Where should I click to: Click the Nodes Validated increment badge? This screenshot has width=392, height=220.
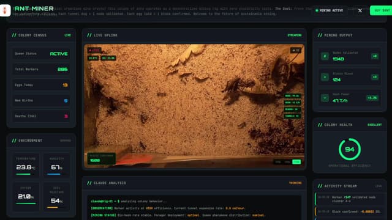pyautogui.click(x=374, y=56)
